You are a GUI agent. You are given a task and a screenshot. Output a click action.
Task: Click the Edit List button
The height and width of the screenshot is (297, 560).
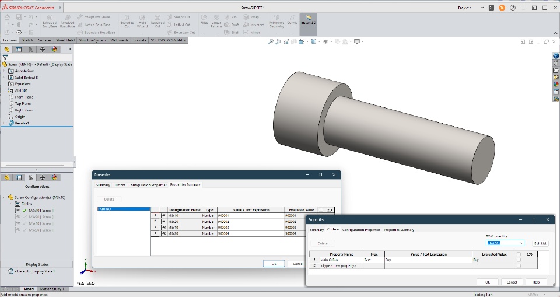point(541,243)
